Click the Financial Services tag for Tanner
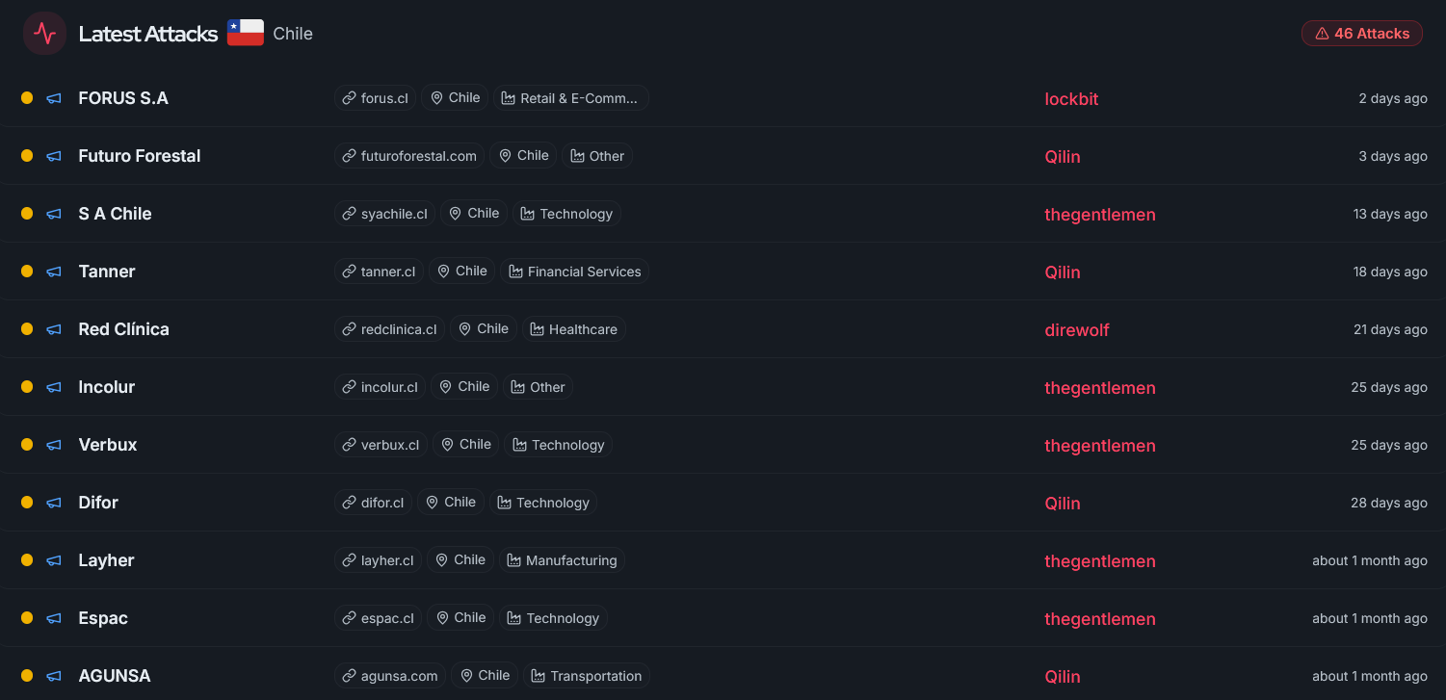This screenshot has height=700, width=1446. (575, 272)
